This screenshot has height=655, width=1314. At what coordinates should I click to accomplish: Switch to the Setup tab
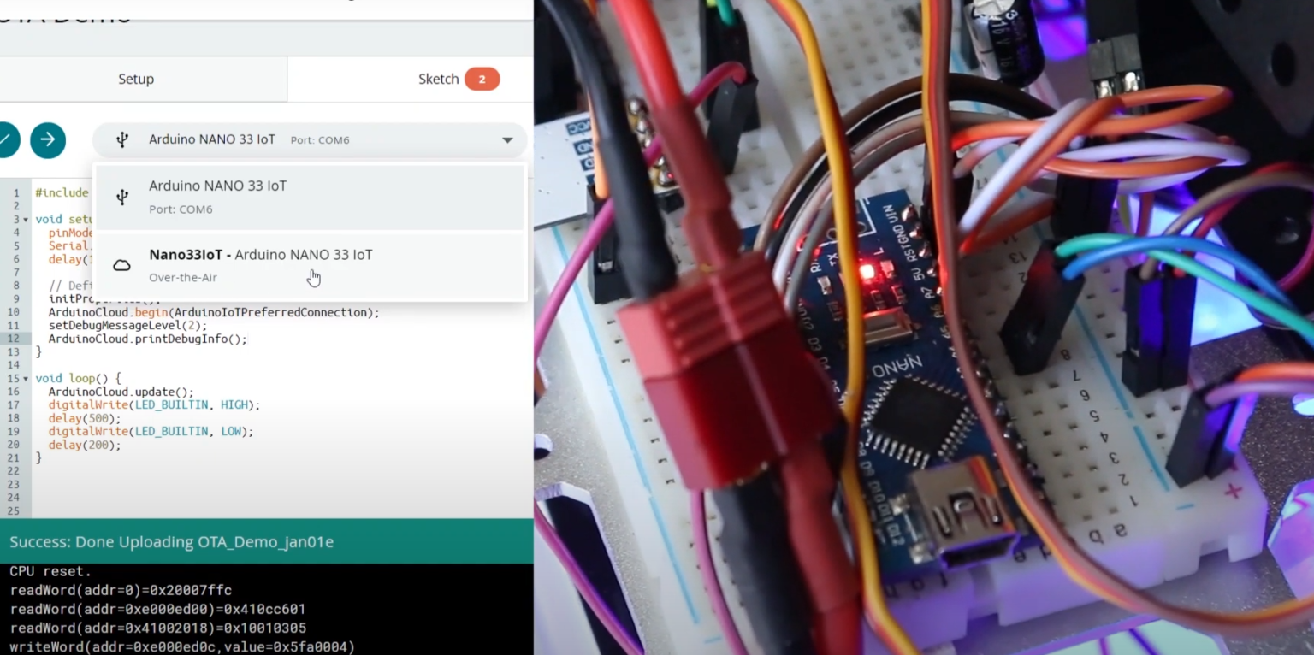click(x=135, y=78)
